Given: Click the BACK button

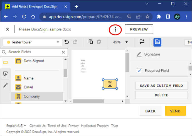Looking at the screenshot, I should (x=151, y=111).
